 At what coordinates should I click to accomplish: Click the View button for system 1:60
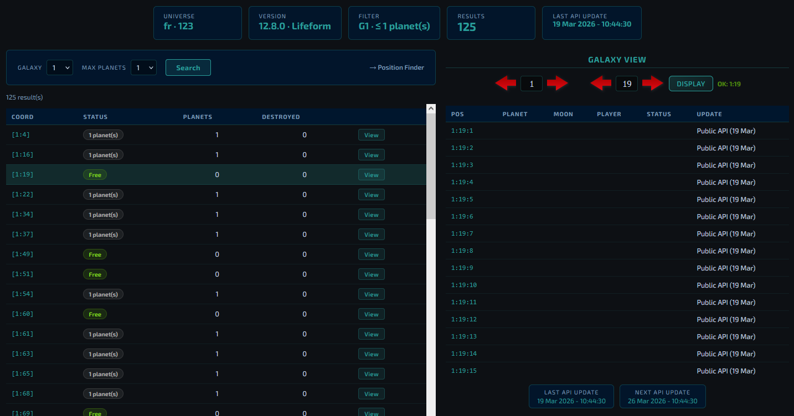(371, 314)
